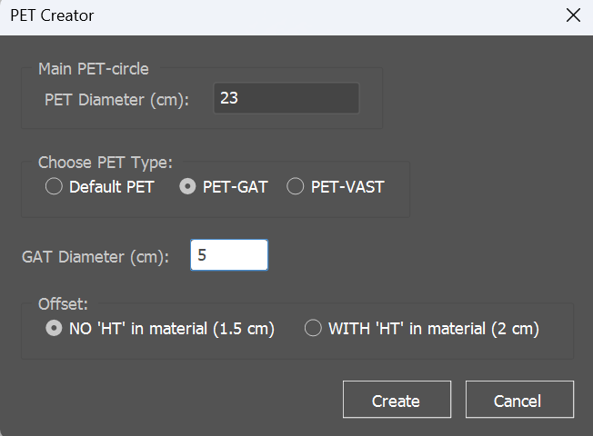The height and width of the screenshot is (436, 593).
Task: Enable the WITH 'HT' offset radio circle
Action: (313, 329)
